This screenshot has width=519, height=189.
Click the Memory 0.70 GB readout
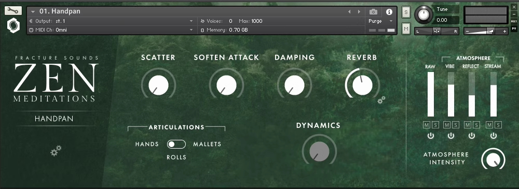227,30
